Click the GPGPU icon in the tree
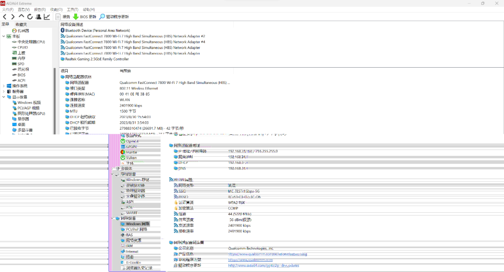The width and height of the screenshot is (504, 272). [123, 146]
